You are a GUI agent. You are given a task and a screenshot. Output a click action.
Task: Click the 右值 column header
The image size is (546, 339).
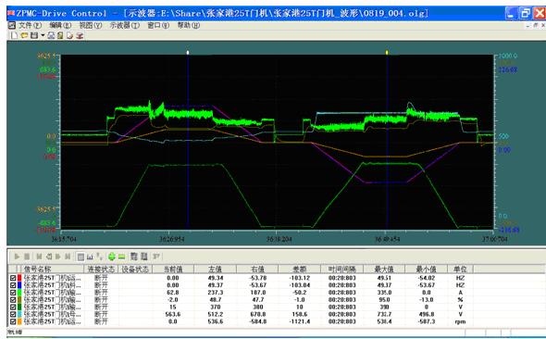click(x=257, y=269)
